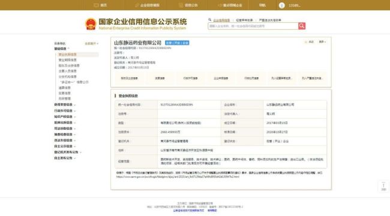Select 分支机构信息 in the sidebar
This screenshot has width=390, height=216.
point(67,77)
